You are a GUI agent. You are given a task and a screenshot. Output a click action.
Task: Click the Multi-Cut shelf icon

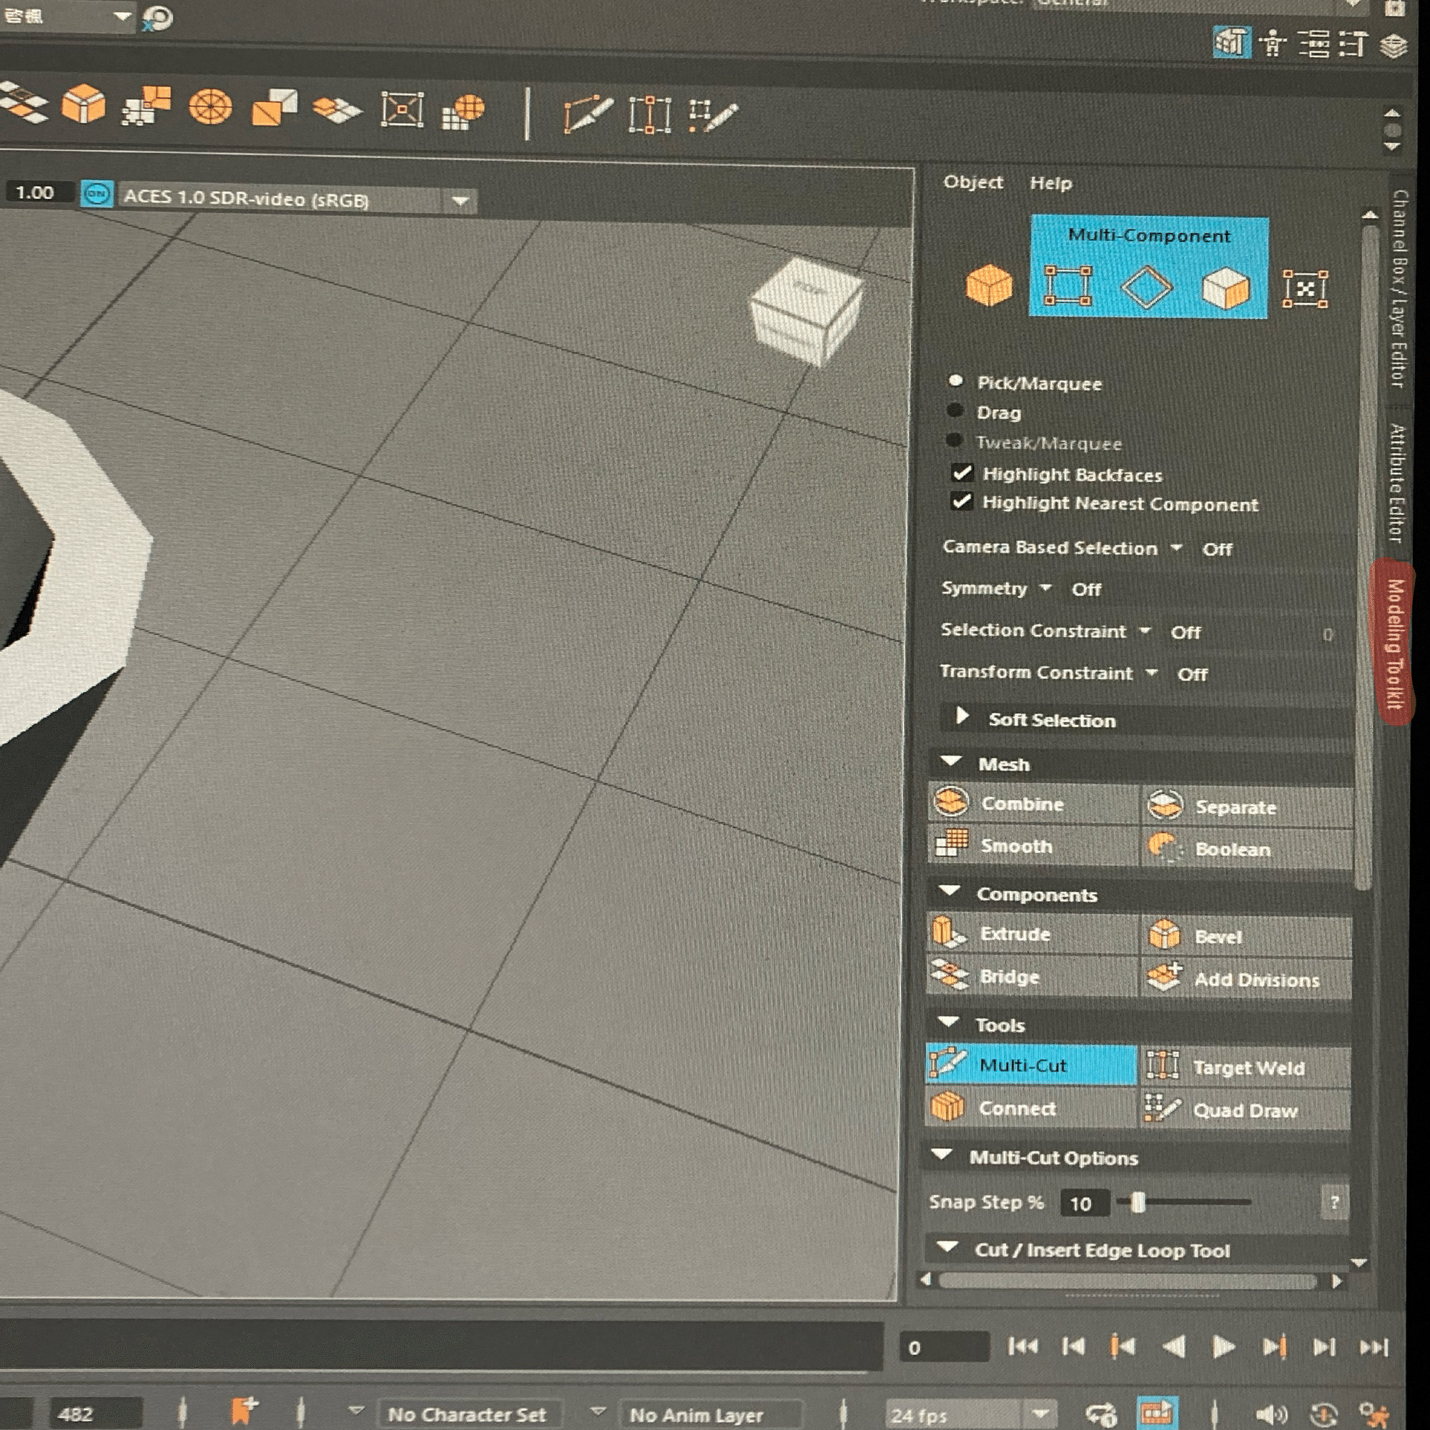coord(587,114)
